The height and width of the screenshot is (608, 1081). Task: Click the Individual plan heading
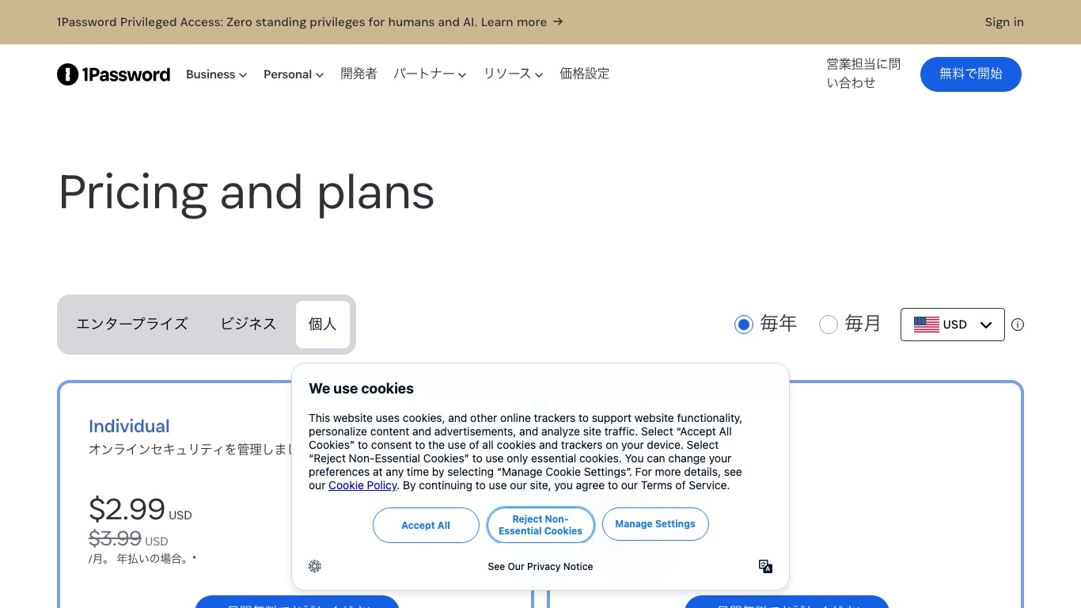[x=129, y=426]
